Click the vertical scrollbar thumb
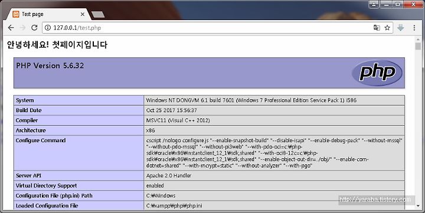 [418, 46]
